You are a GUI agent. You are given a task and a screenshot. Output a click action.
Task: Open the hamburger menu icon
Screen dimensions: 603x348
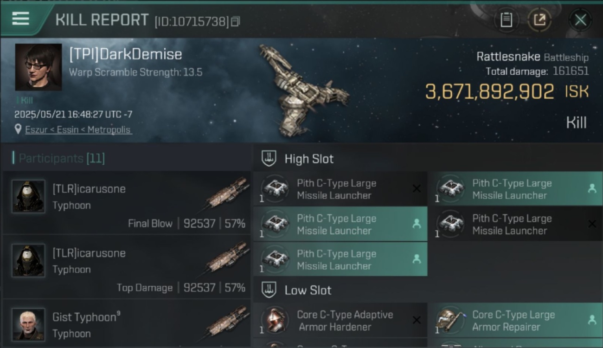(20, 19)
